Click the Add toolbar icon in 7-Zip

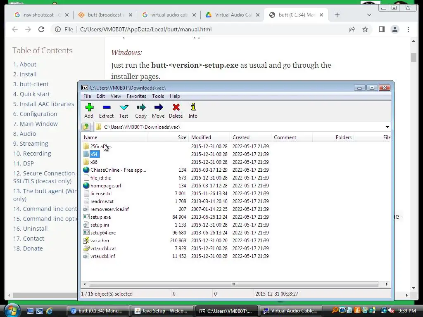[89, 111]
